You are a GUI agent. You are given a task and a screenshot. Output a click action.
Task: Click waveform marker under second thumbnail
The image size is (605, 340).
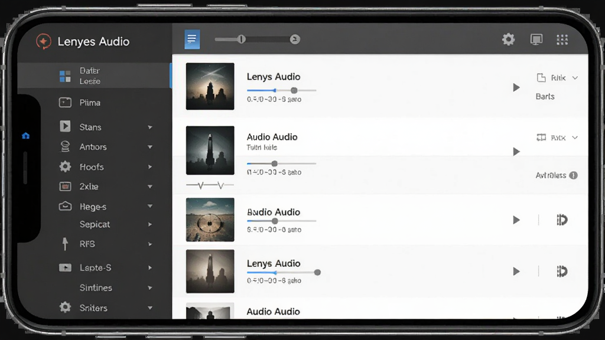[210, 185]
